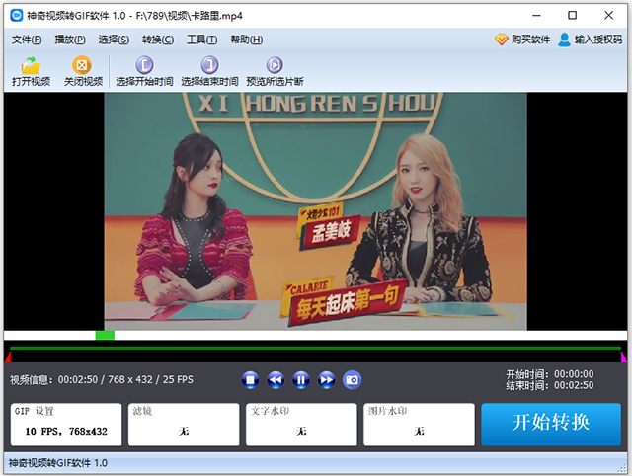Click the video info text 00:02:50 / 768 x 432
Screen dimensions: 632x476
pyautogui.click(x=102, y=379)
